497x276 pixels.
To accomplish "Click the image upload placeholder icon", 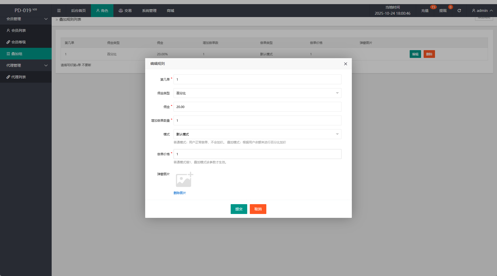I will coord(184,180).
